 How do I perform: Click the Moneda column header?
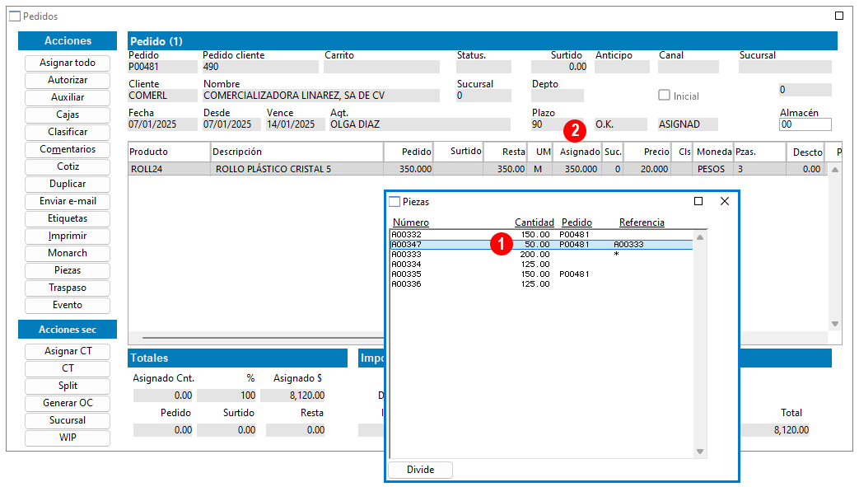713,152
